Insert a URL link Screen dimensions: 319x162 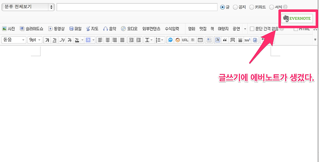pyautogui.click(x=185, y=40)
